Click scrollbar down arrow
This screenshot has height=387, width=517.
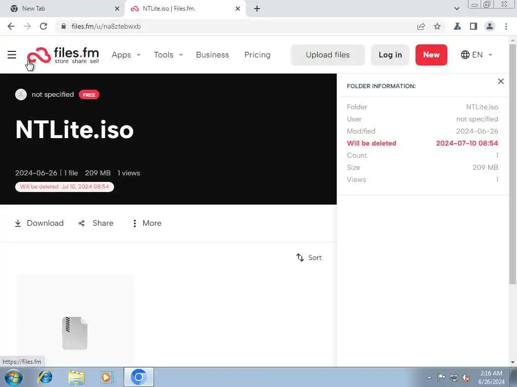512,362
